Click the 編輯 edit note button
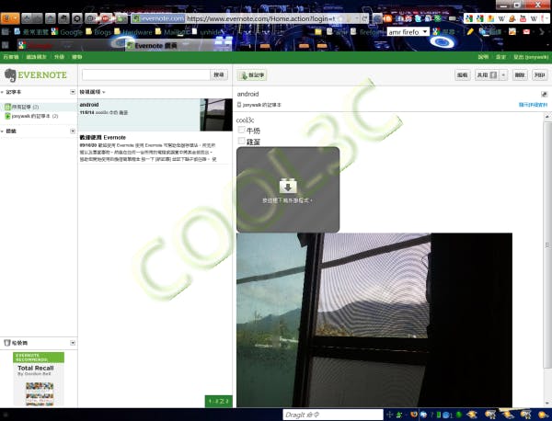Image resolution: width=552 pixels, height=421 pixels. pyautogui.click(x=462, y=74)
